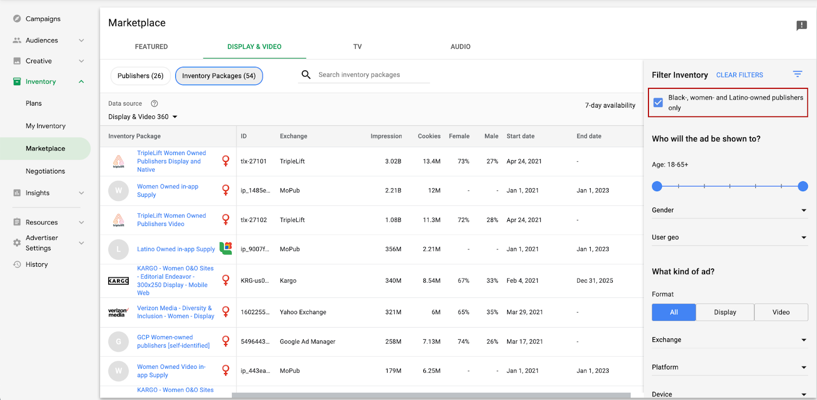This screenshot has height=400, width=817.
Task: Select the Display format toggle
Action: (725, 312)
